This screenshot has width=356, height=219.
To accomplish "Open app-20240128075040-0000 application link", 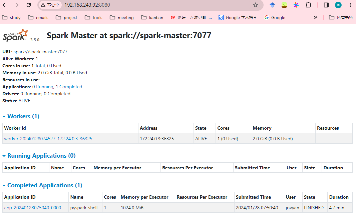I will [33, 208].
